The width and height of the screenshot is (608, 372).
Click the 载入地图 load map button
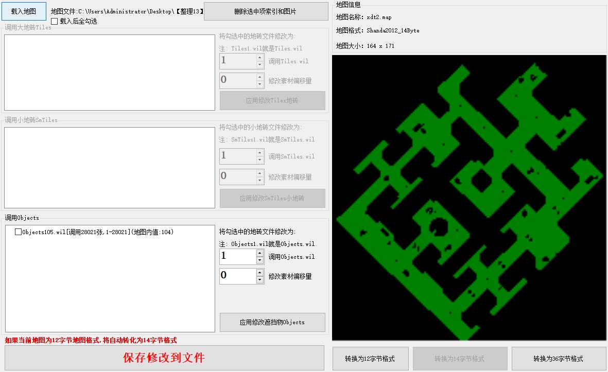(x=24, y=11)
